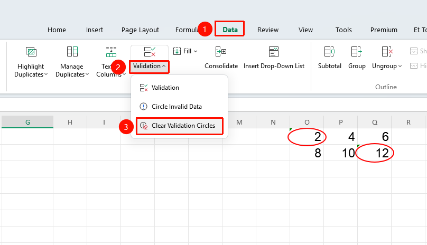Click the Clear Validation Circles icon
427x245 pixels.
pyautogui.click(x=144, y=126)
